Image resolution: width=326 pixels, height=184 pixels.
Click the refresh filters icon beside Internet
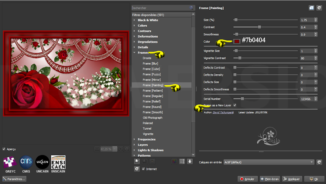coord(137,169)
